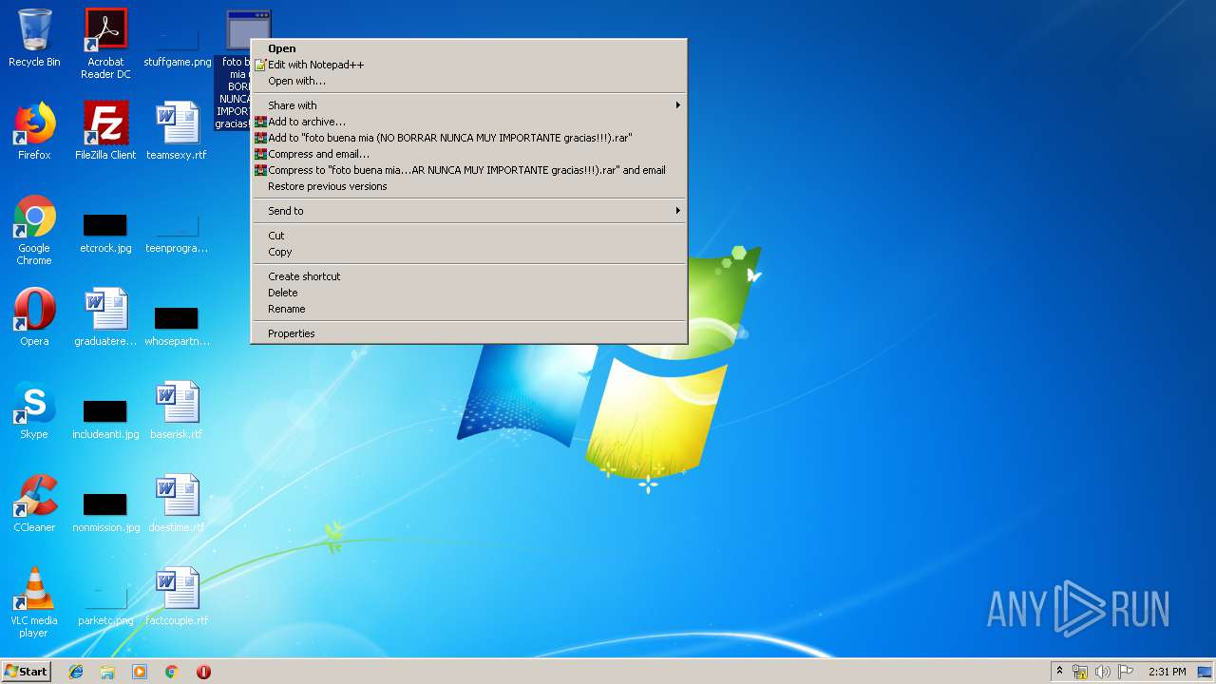The width and height of the screenshot is (1216, 684).
Task: Select graduatere... document icon
Action: click(x=105, y=317)
